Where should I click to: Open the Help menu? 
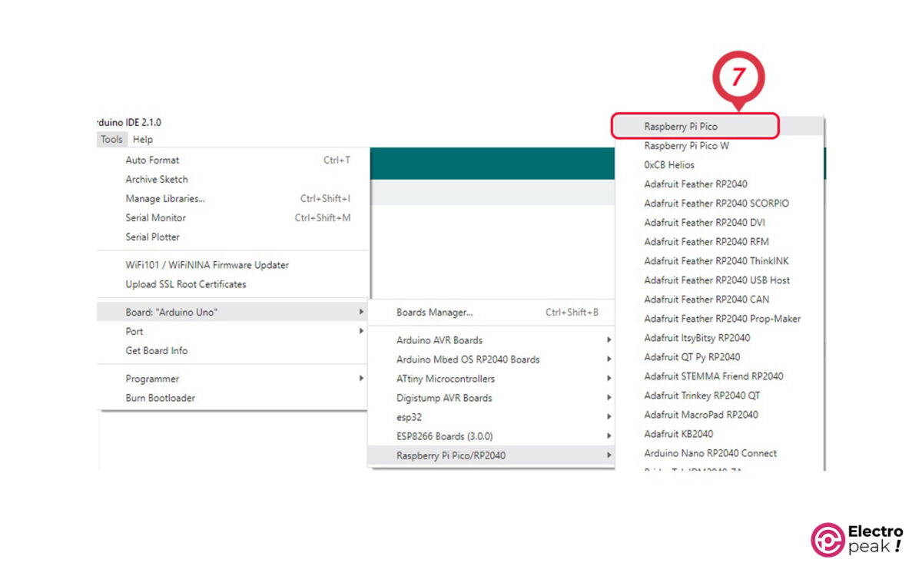point(143,139)
